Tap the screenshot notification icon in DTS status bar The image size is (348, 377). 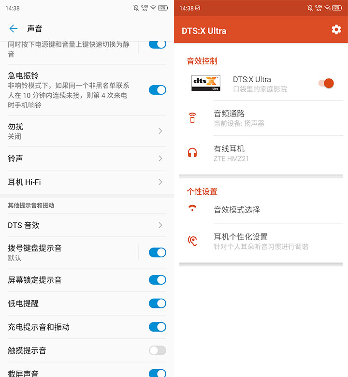pyautogui.click(x=198, y=8)
